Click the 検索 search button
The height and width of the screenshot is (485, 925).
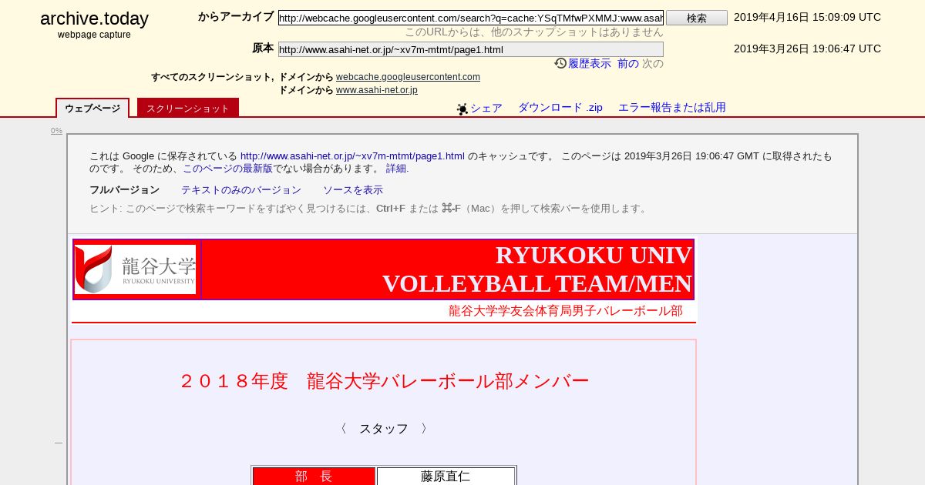(696, 18)
